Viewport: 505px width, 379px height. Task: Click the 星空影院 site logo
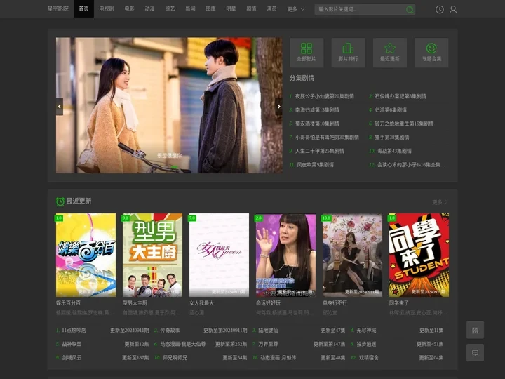[x=58, y=8]
